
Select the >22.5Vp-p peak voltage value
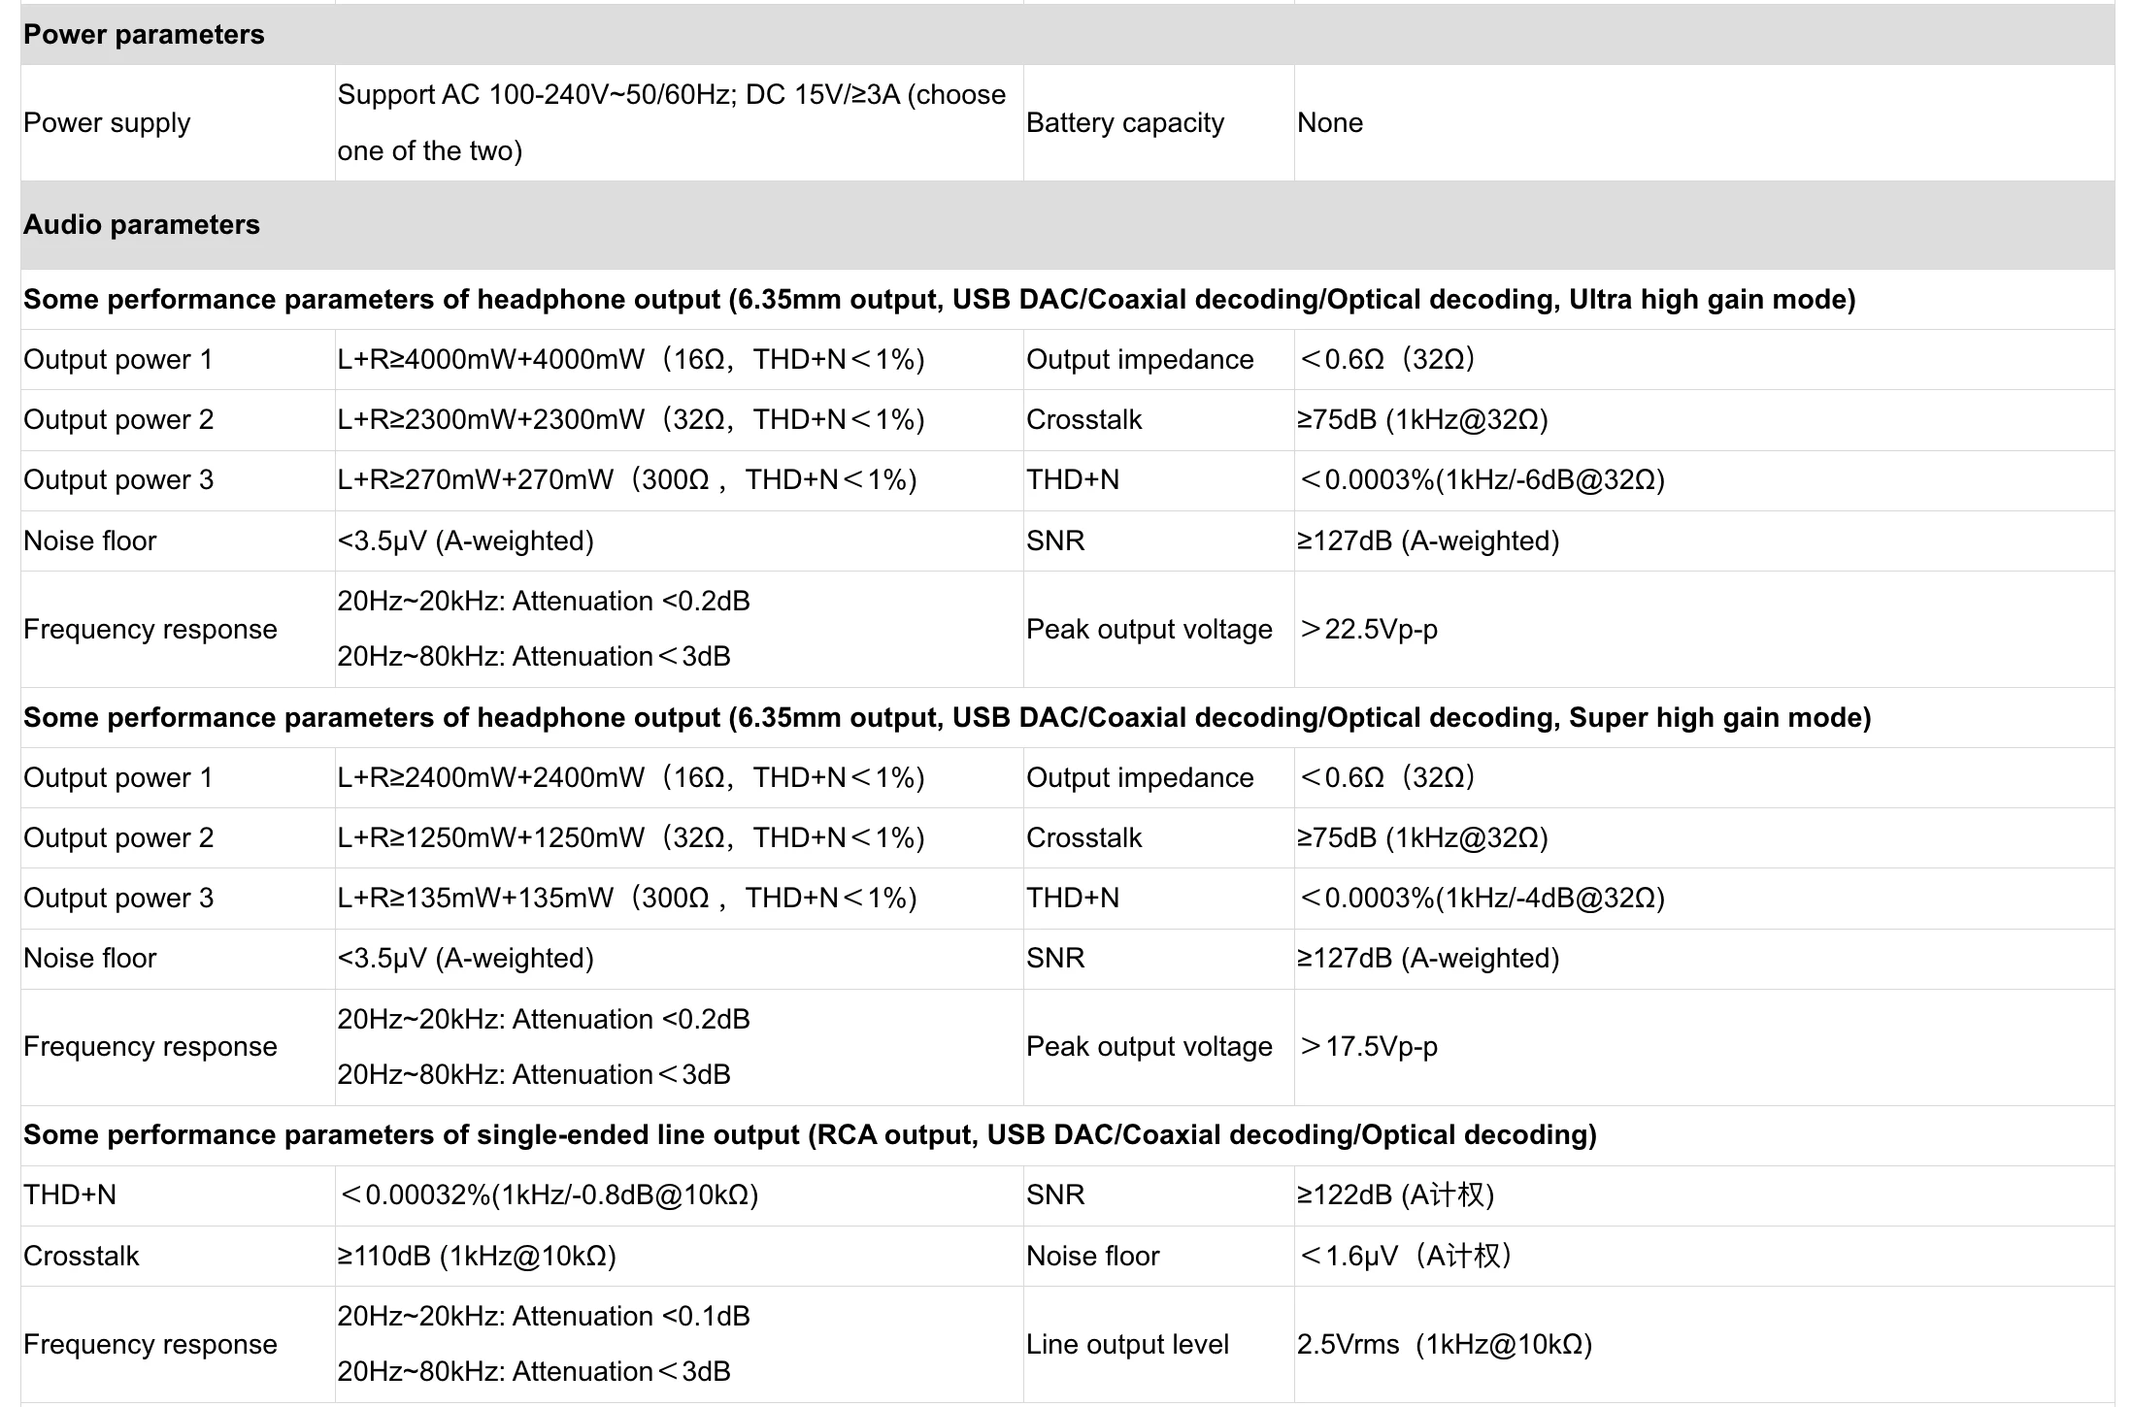click(x=1368, y=630)
